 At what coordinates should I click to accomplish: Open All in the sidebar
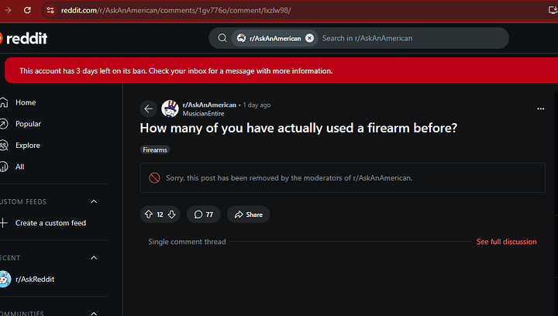click(x=19, y=167)
